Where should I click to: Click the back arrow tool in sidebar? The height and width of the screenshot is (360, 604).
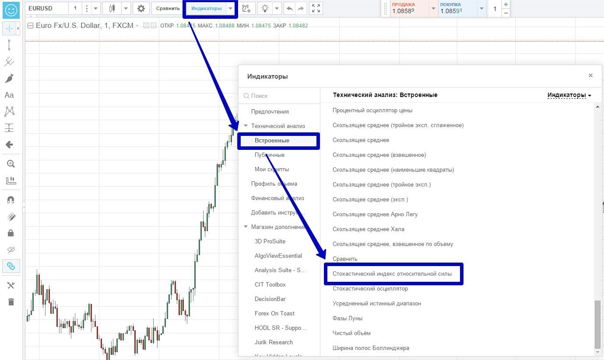click(x=9, y=145)
